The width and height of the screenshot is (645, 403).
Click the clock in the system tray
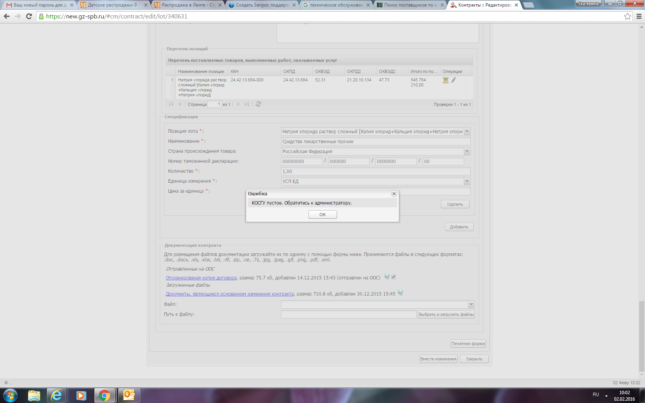[624, 396]
